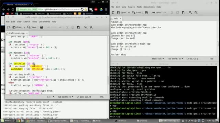
Task: Click Open button in traffic-main.cpp gedit toolbar
Action: pyautogui.click(x=17, y=27)
